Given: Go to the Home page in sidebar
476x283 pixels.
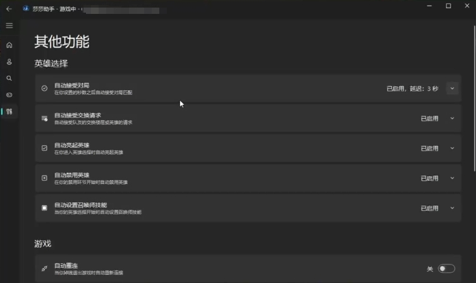Looking at the screenshot, I should [9, 45].
